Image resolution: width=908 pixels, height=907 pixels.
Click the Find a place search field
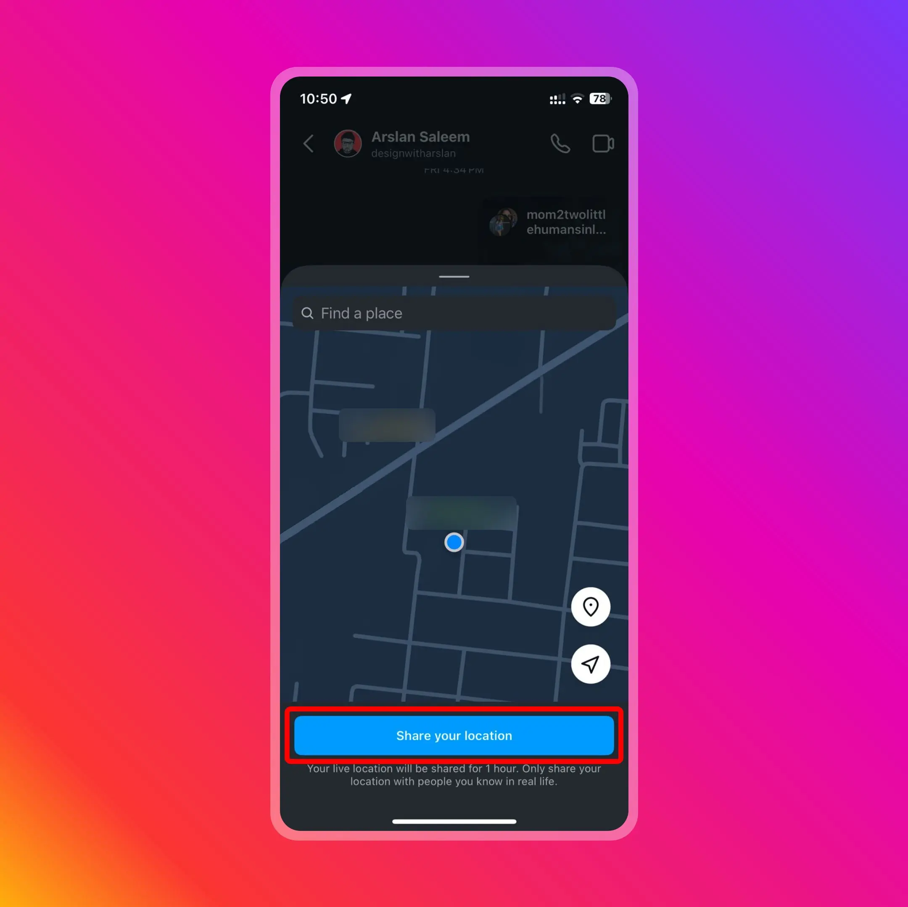[453, 313]
